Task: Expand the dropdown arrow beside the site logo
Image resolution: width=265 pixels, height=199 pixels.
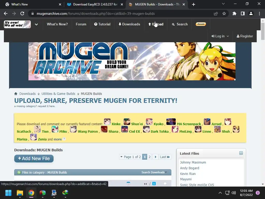Action: [36, 24]
